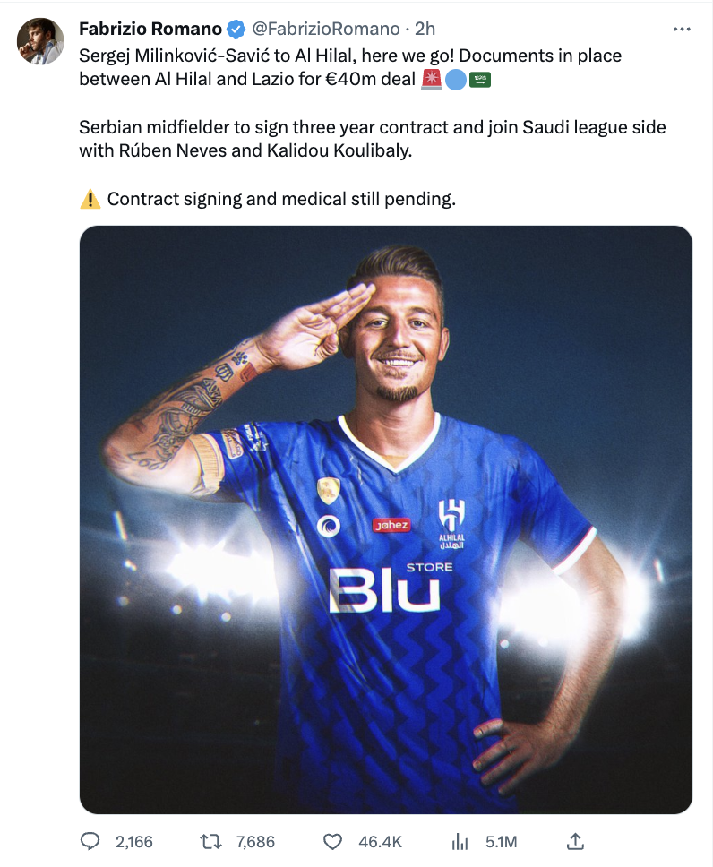The height and width of the screenshot is (867, 713).
Task: Click the 5.1M views count
Action: point(501,842)
